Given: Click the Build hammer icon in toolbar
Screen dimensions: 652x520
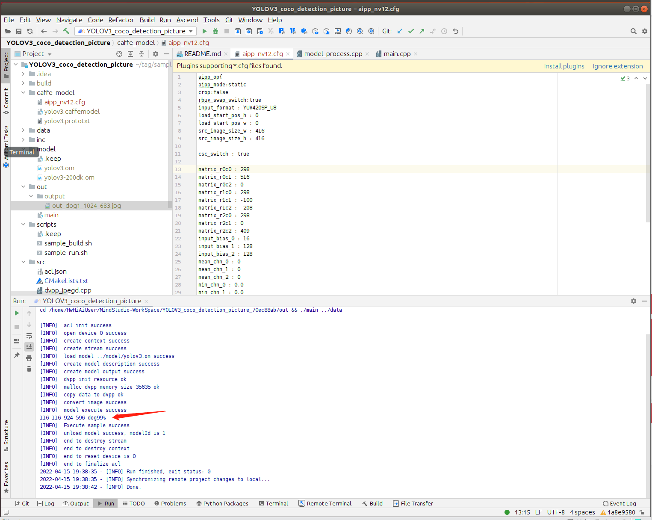Looking at the screenshot, I should pos(66,31).
